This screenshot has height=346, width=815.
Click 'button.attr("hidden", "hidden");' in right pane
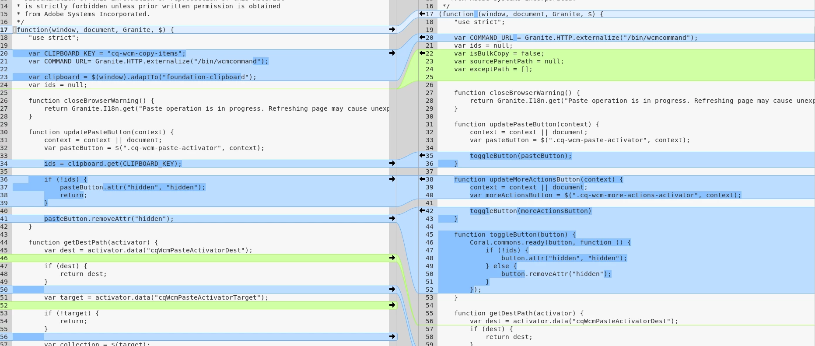564,258
